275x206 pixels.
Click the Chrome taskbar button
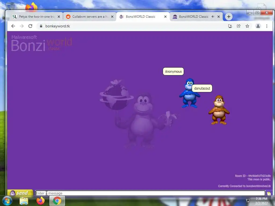57,201
